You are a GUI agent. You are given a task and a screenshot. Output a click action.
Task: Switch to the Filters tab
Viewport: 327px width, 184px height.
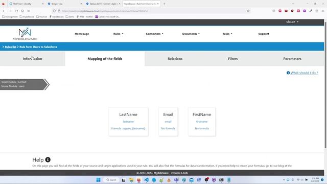pos(233,59)
